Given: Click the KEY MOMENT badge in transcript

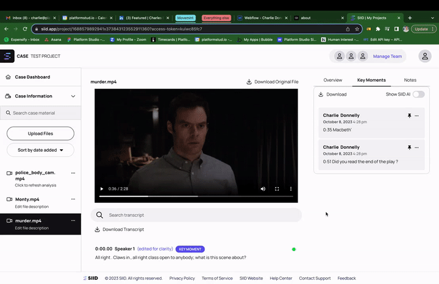Looking at the screenshot, I should pyautogui.click(x=190, y=249).
